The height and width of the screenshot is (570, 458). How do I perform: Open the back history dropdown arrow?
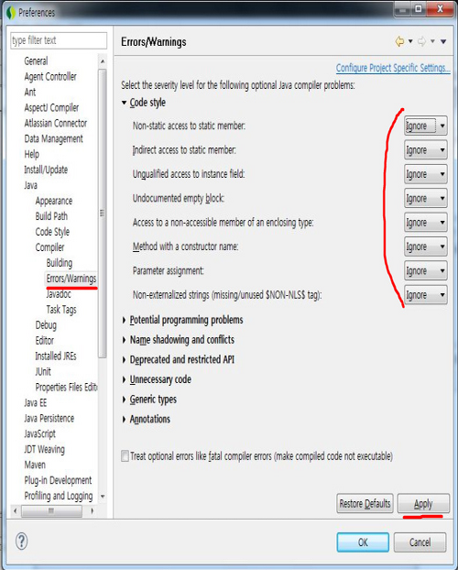point(410,41)
